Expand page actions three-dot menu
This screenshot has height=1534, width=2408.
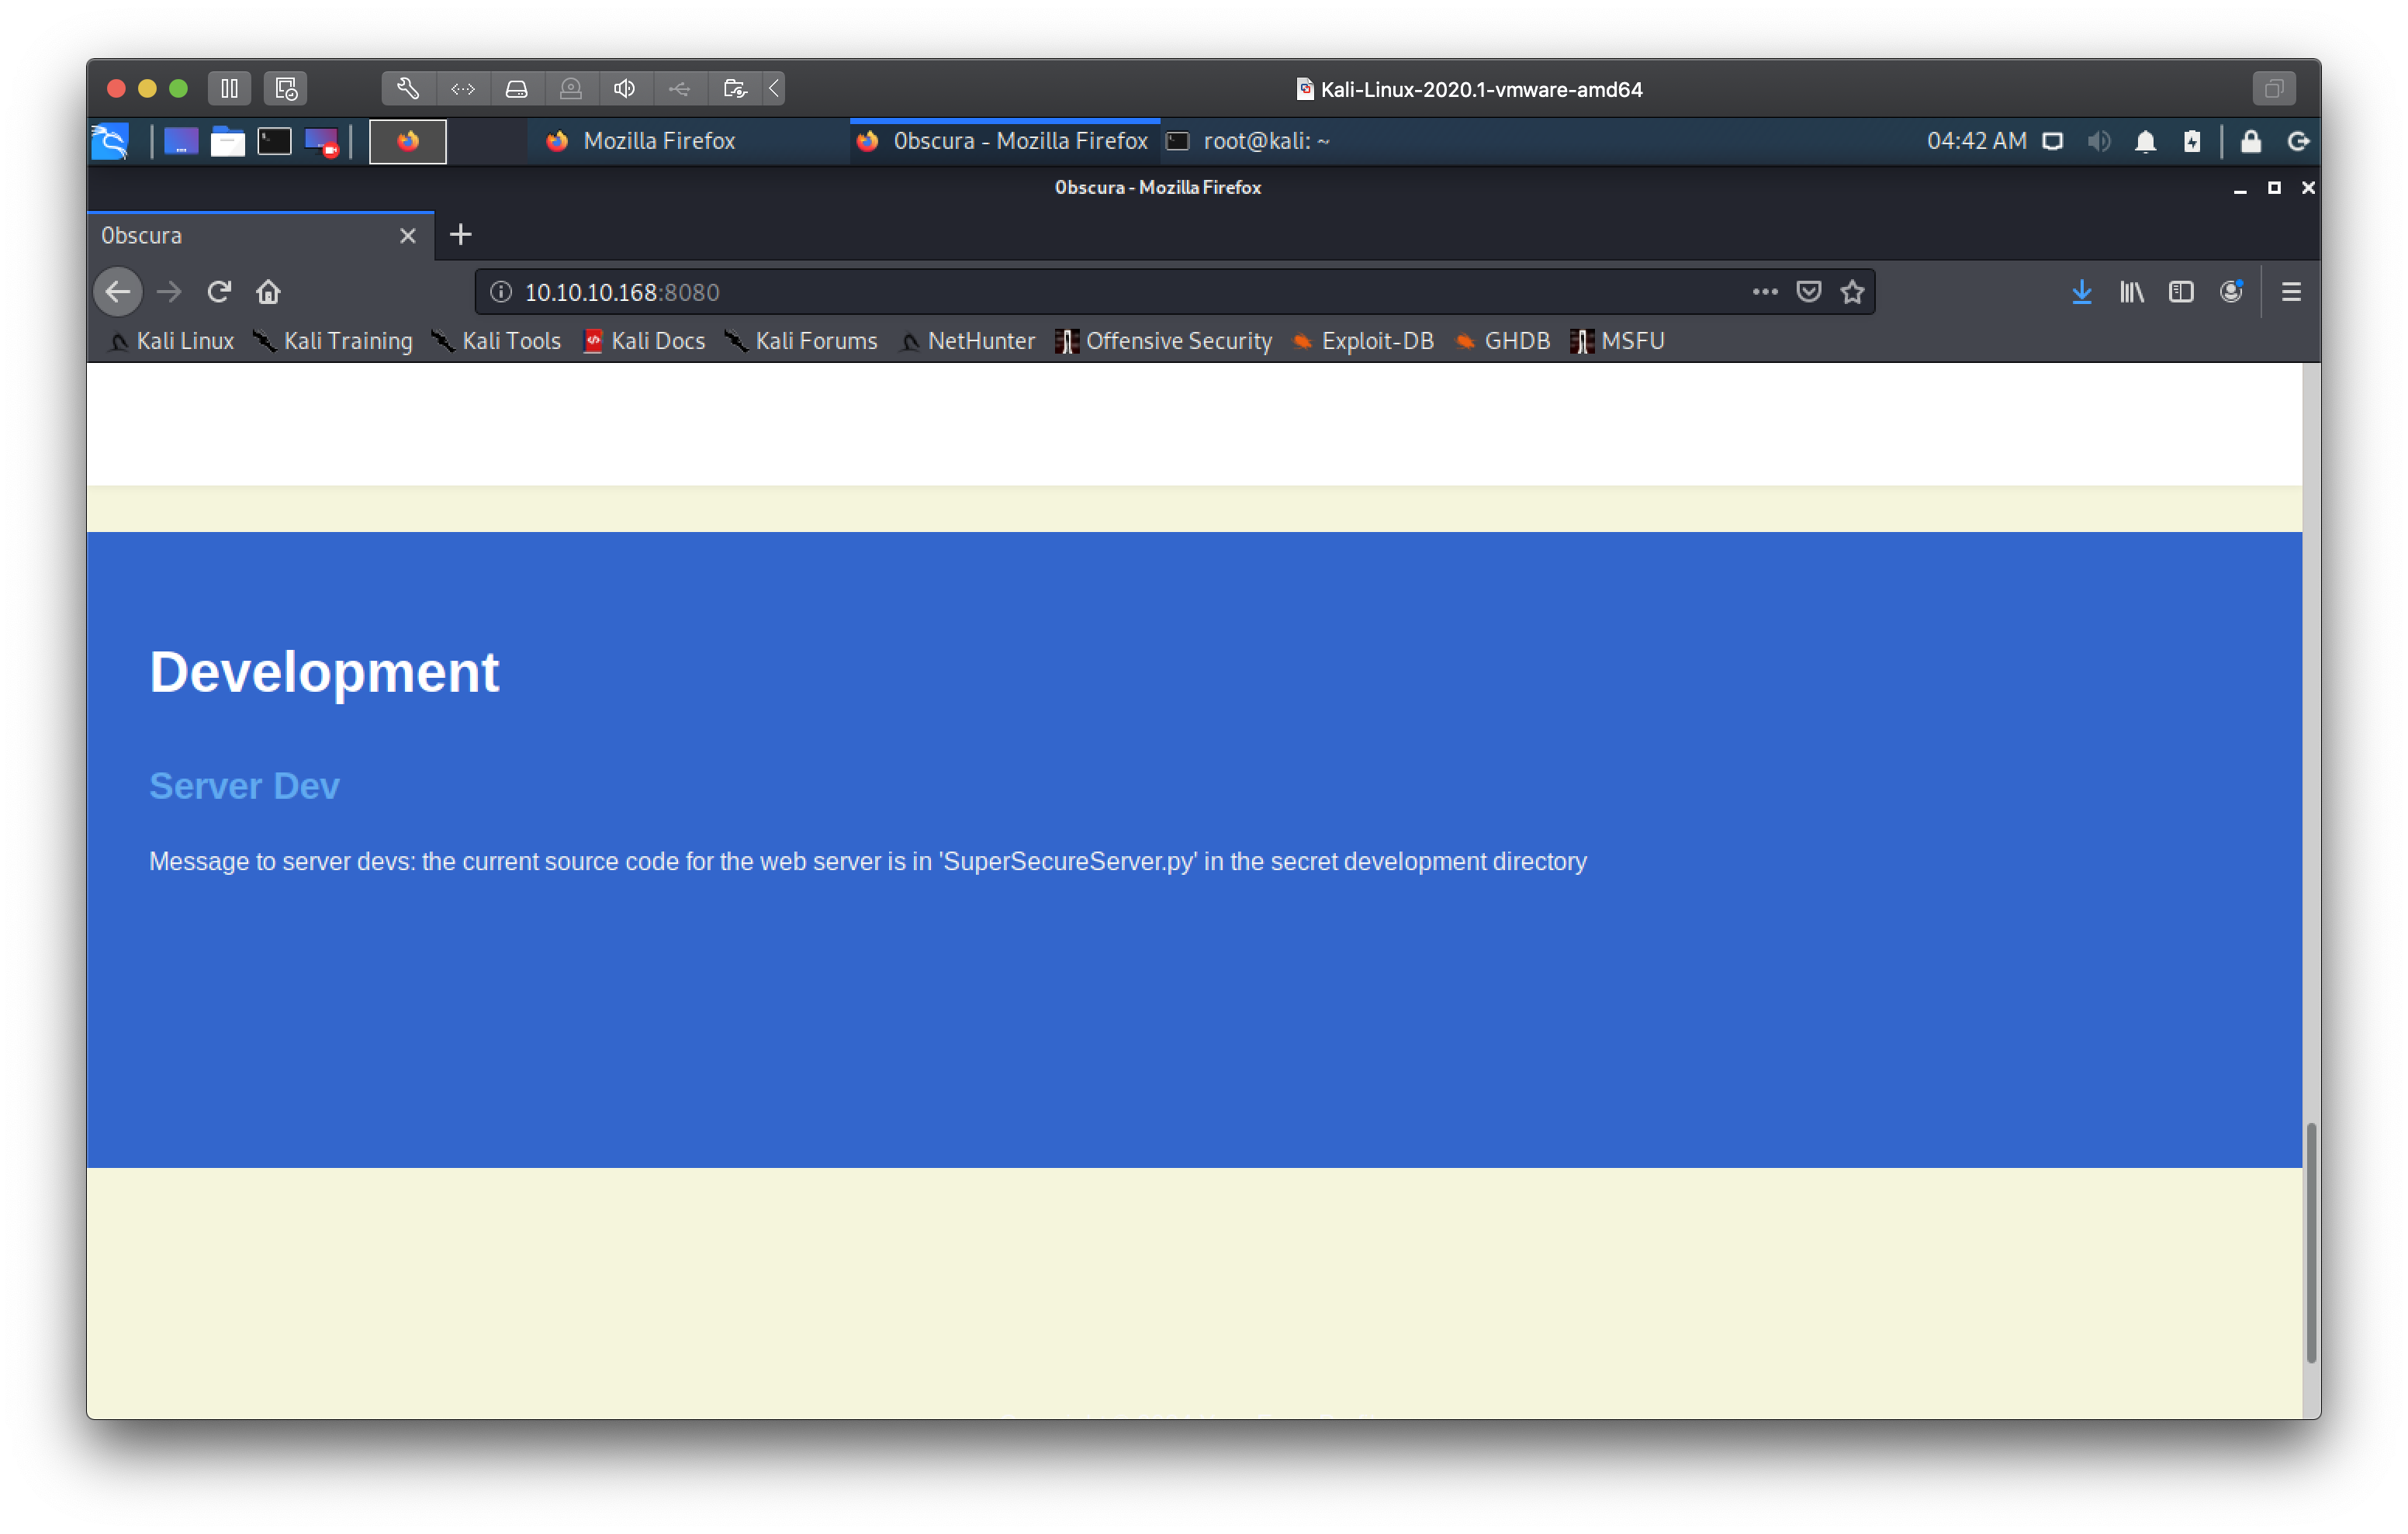click(x=1765, y=292)
